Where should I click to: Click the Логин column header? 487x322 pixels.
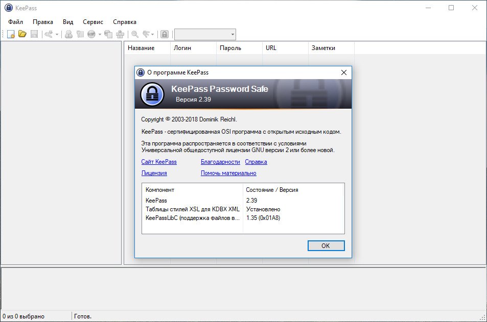pos(193,48)
